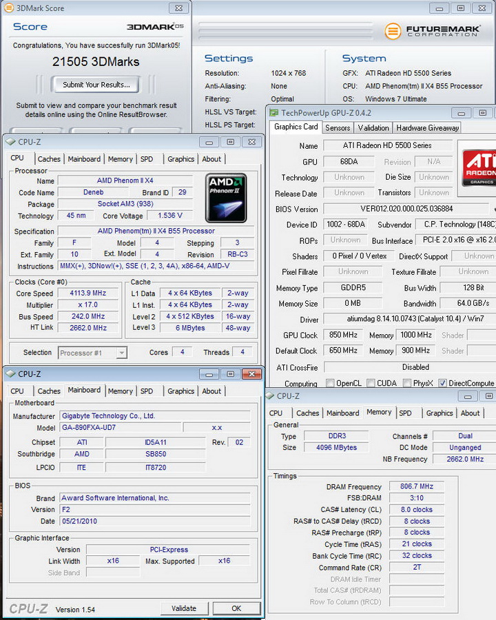Viewport: 496px width, 620px height.
Task: Click the Submit Your Results button
Action: pos(96,85)
